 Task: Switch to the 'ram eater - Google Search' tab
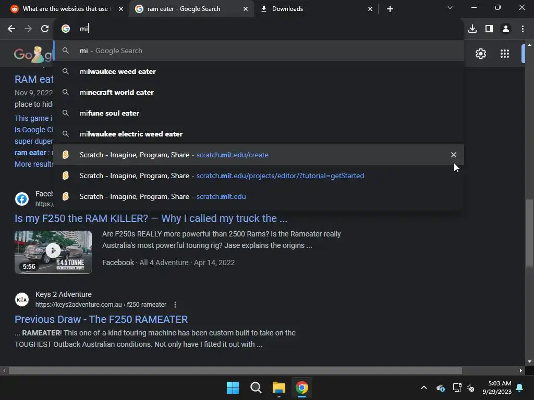(x=191, y=9)
